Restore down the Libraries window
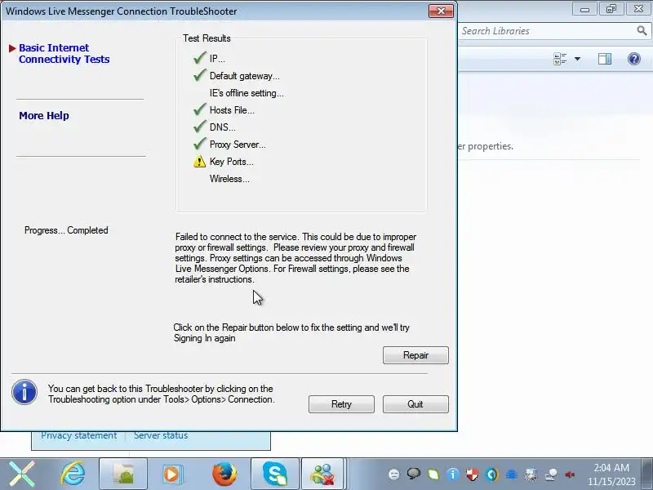The image size is (653, 490). [x=611, y=9]
